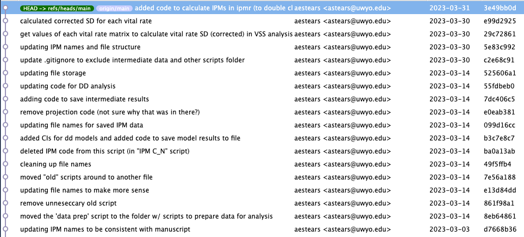Click commit hash 3e49bb0d
Screen dimensions: 524x237
tap(499, 9)
